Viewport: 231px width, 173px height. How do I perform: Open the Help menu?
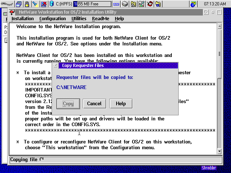tap(119, 19)
